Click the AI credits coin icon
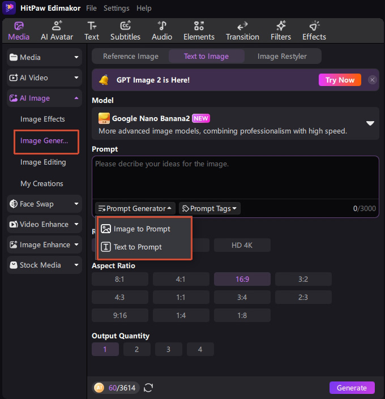Image resolution: width=385 pixels, height=399 pixels. pyautogui.click(x=99, y=388)
